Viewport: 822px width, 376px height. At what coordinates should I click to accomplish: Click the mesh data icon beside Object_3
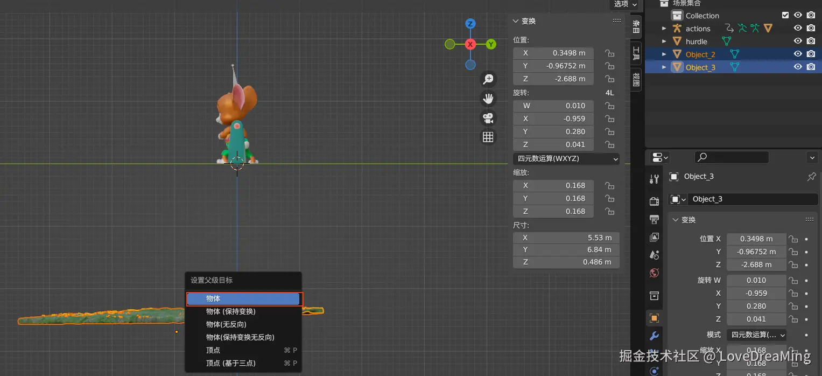pyautogui.click(x=734, y=67)
